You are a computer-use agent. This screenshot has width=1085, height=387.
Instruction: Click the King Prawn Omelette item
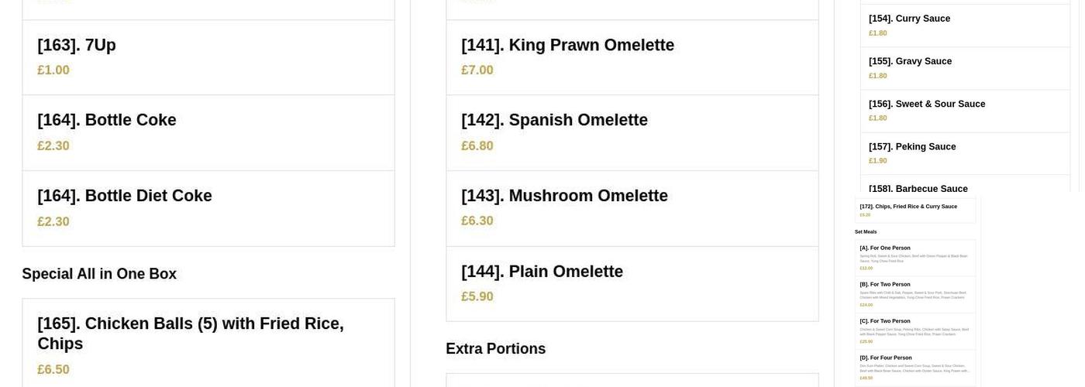click(x=567, y=46)
